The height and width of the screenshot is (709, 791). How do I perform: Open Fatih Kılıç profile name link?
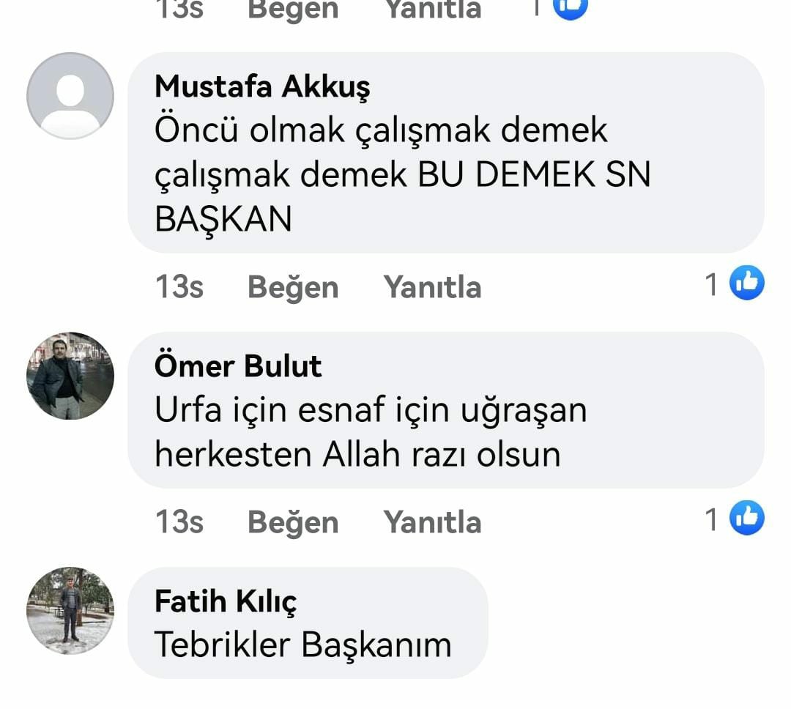pyautogui.click(x=226, y=602)
